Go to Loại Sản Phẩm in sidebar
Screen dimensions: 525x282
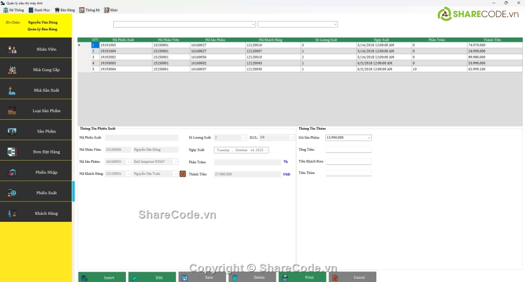pos(36,111)
